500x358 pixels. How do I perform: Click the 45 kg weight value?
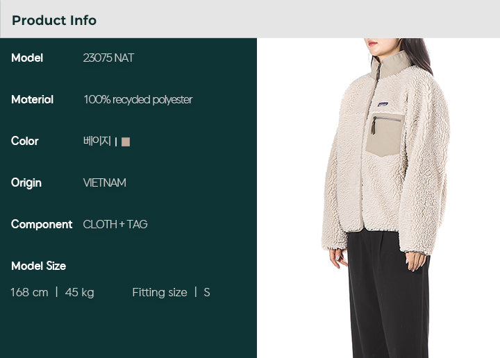point(79,293)
